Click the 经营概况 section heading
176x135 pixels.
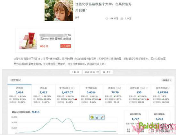click(x=16, y=80)
